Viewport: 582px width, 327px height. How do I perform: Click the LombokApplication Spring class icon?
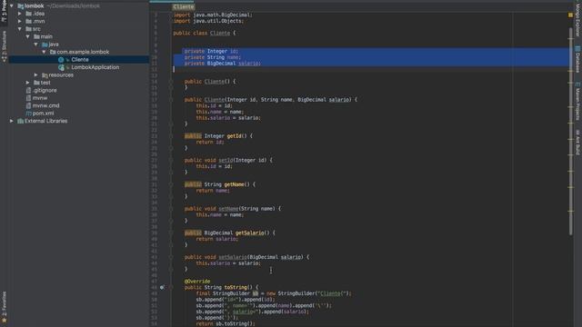pyautogui.click(x=61, y=67)
